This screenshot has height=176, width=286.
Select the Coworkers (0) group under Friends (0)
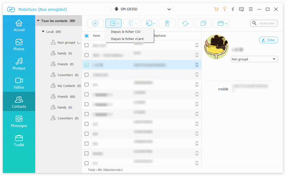point(64,75)
